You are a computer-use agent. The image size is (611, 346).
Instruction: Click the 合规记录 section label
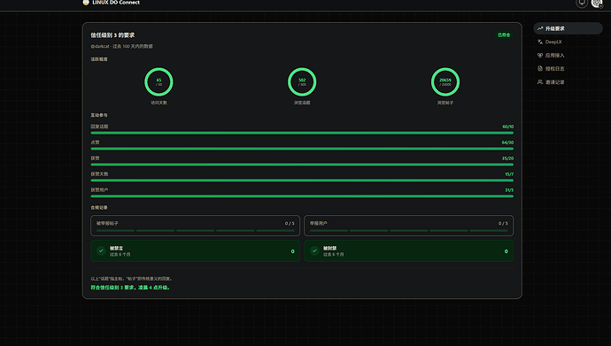pos(99,207)
